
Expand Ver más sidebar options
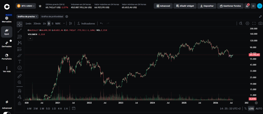click(x=7, y=69)
